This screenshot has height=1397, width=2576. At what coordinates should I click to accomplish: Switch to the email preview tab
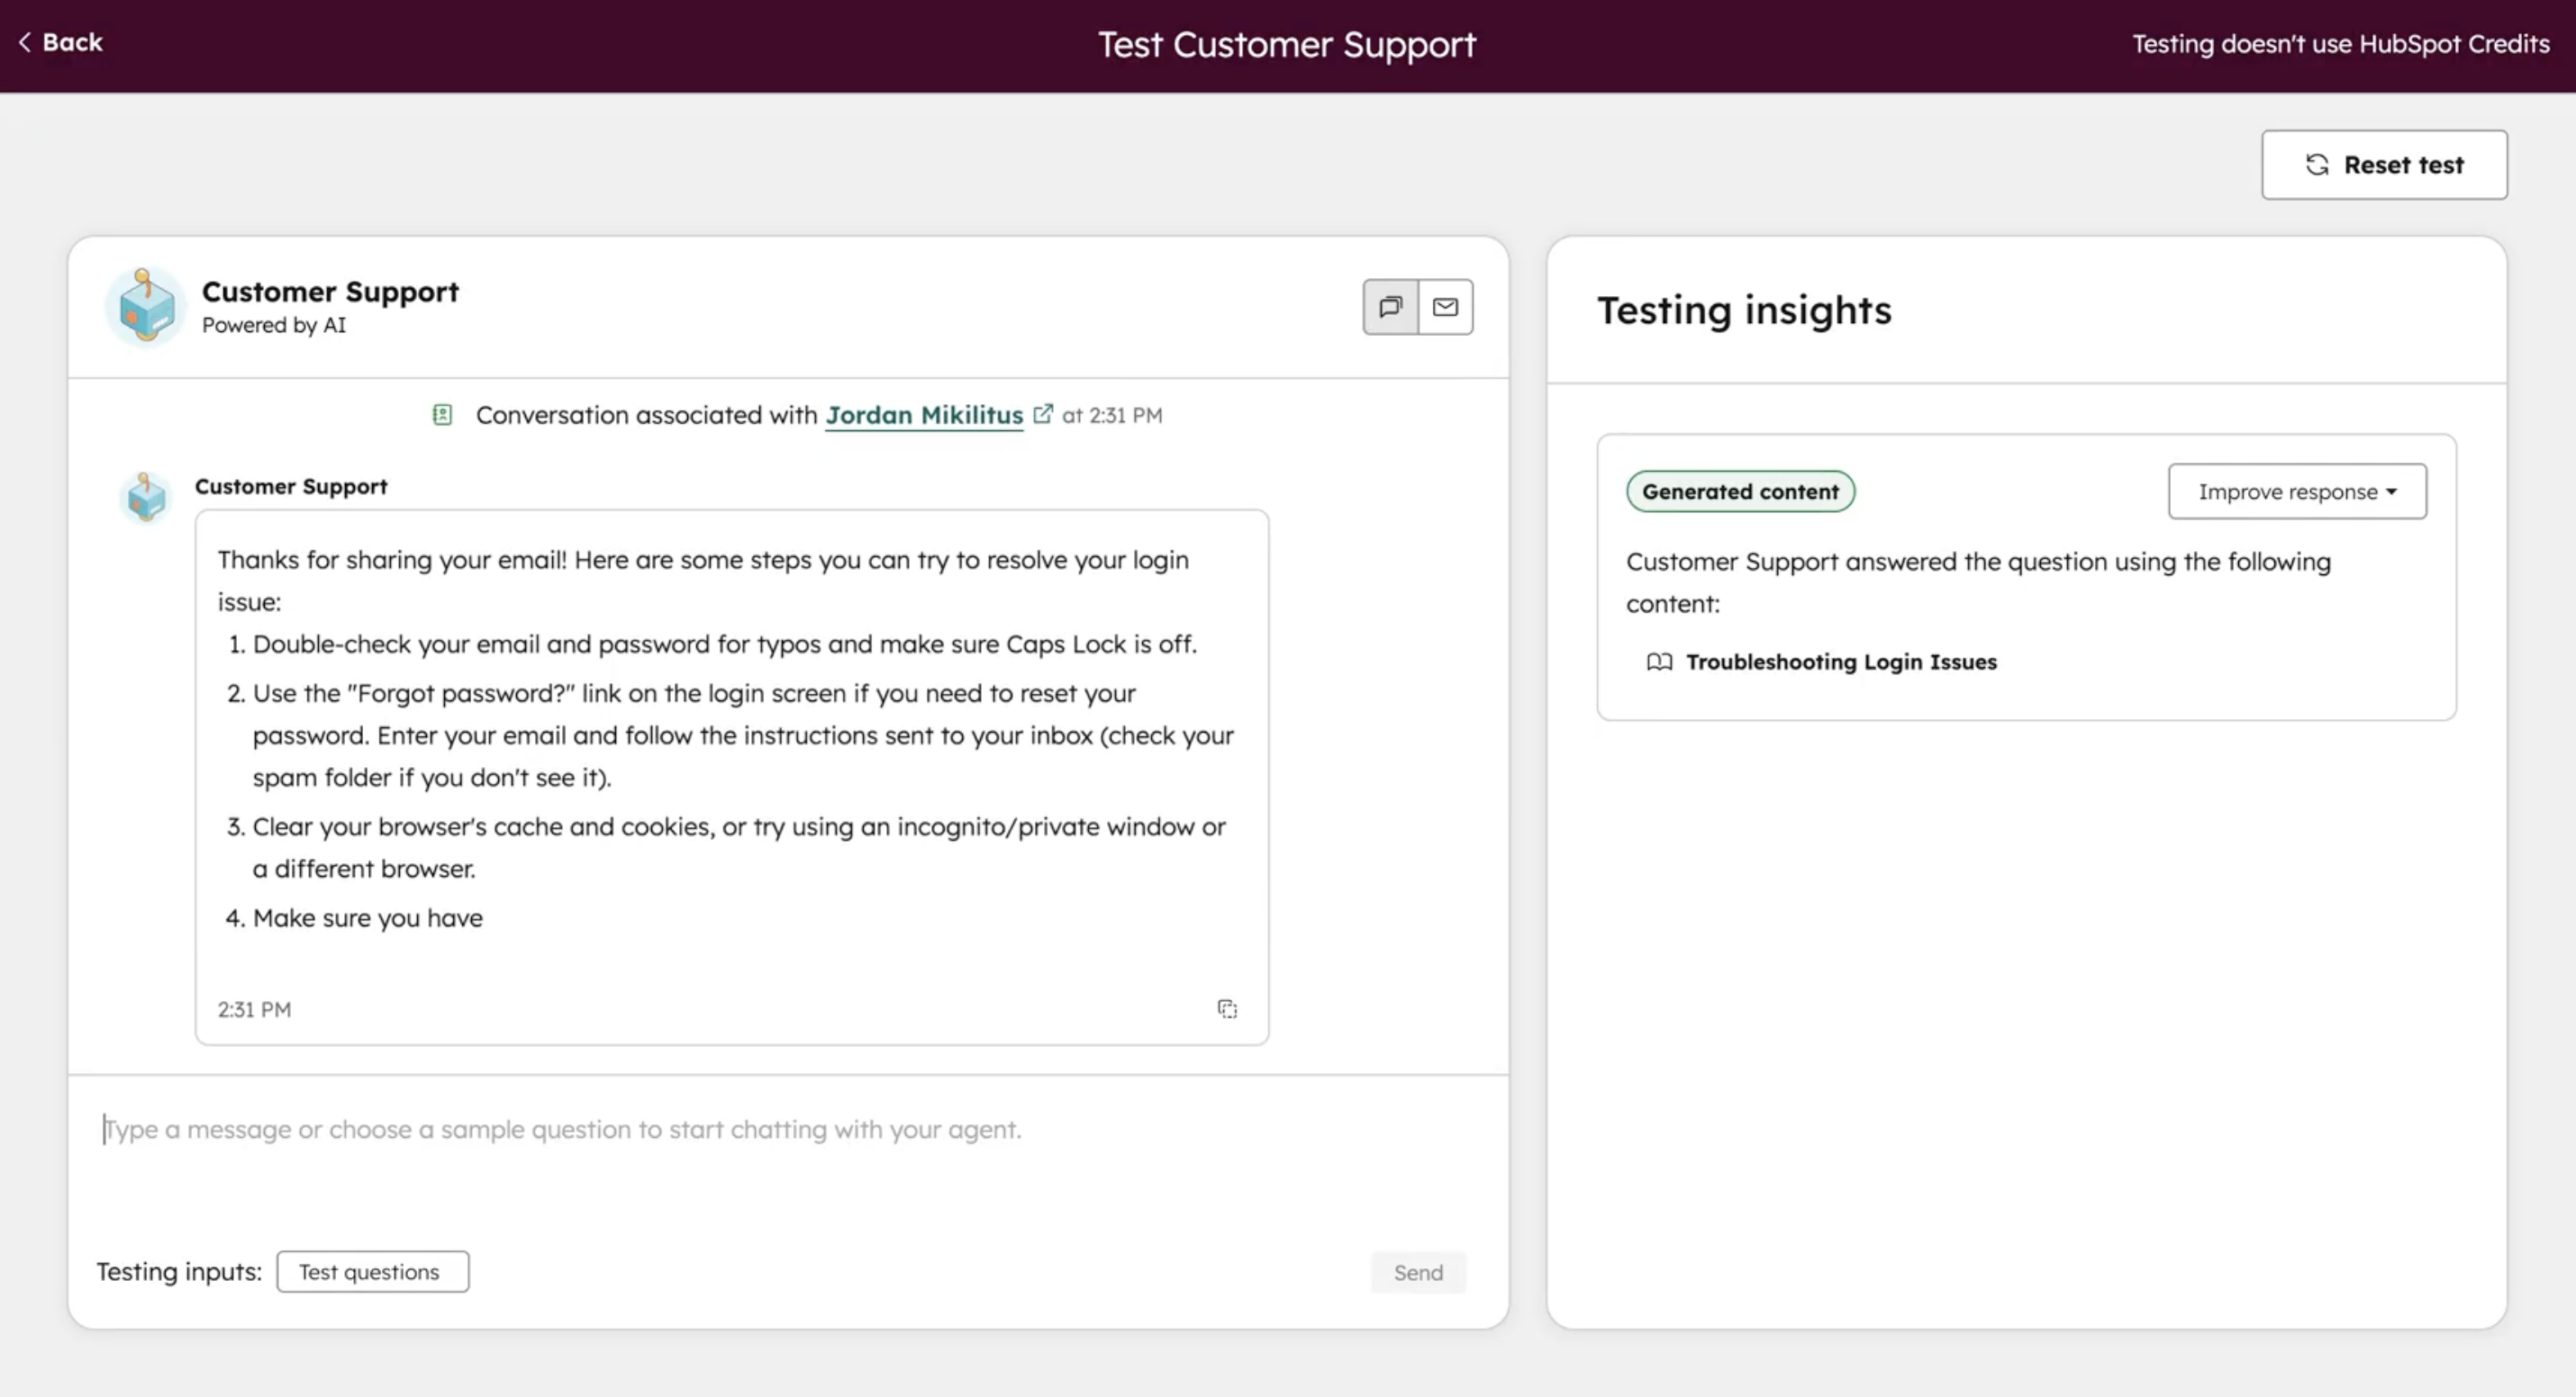[x=1445, y=307]
